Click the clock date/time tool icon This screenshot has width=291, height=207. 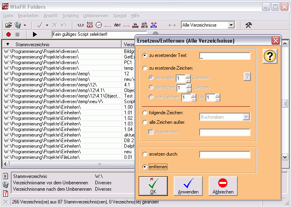point(99,25)
